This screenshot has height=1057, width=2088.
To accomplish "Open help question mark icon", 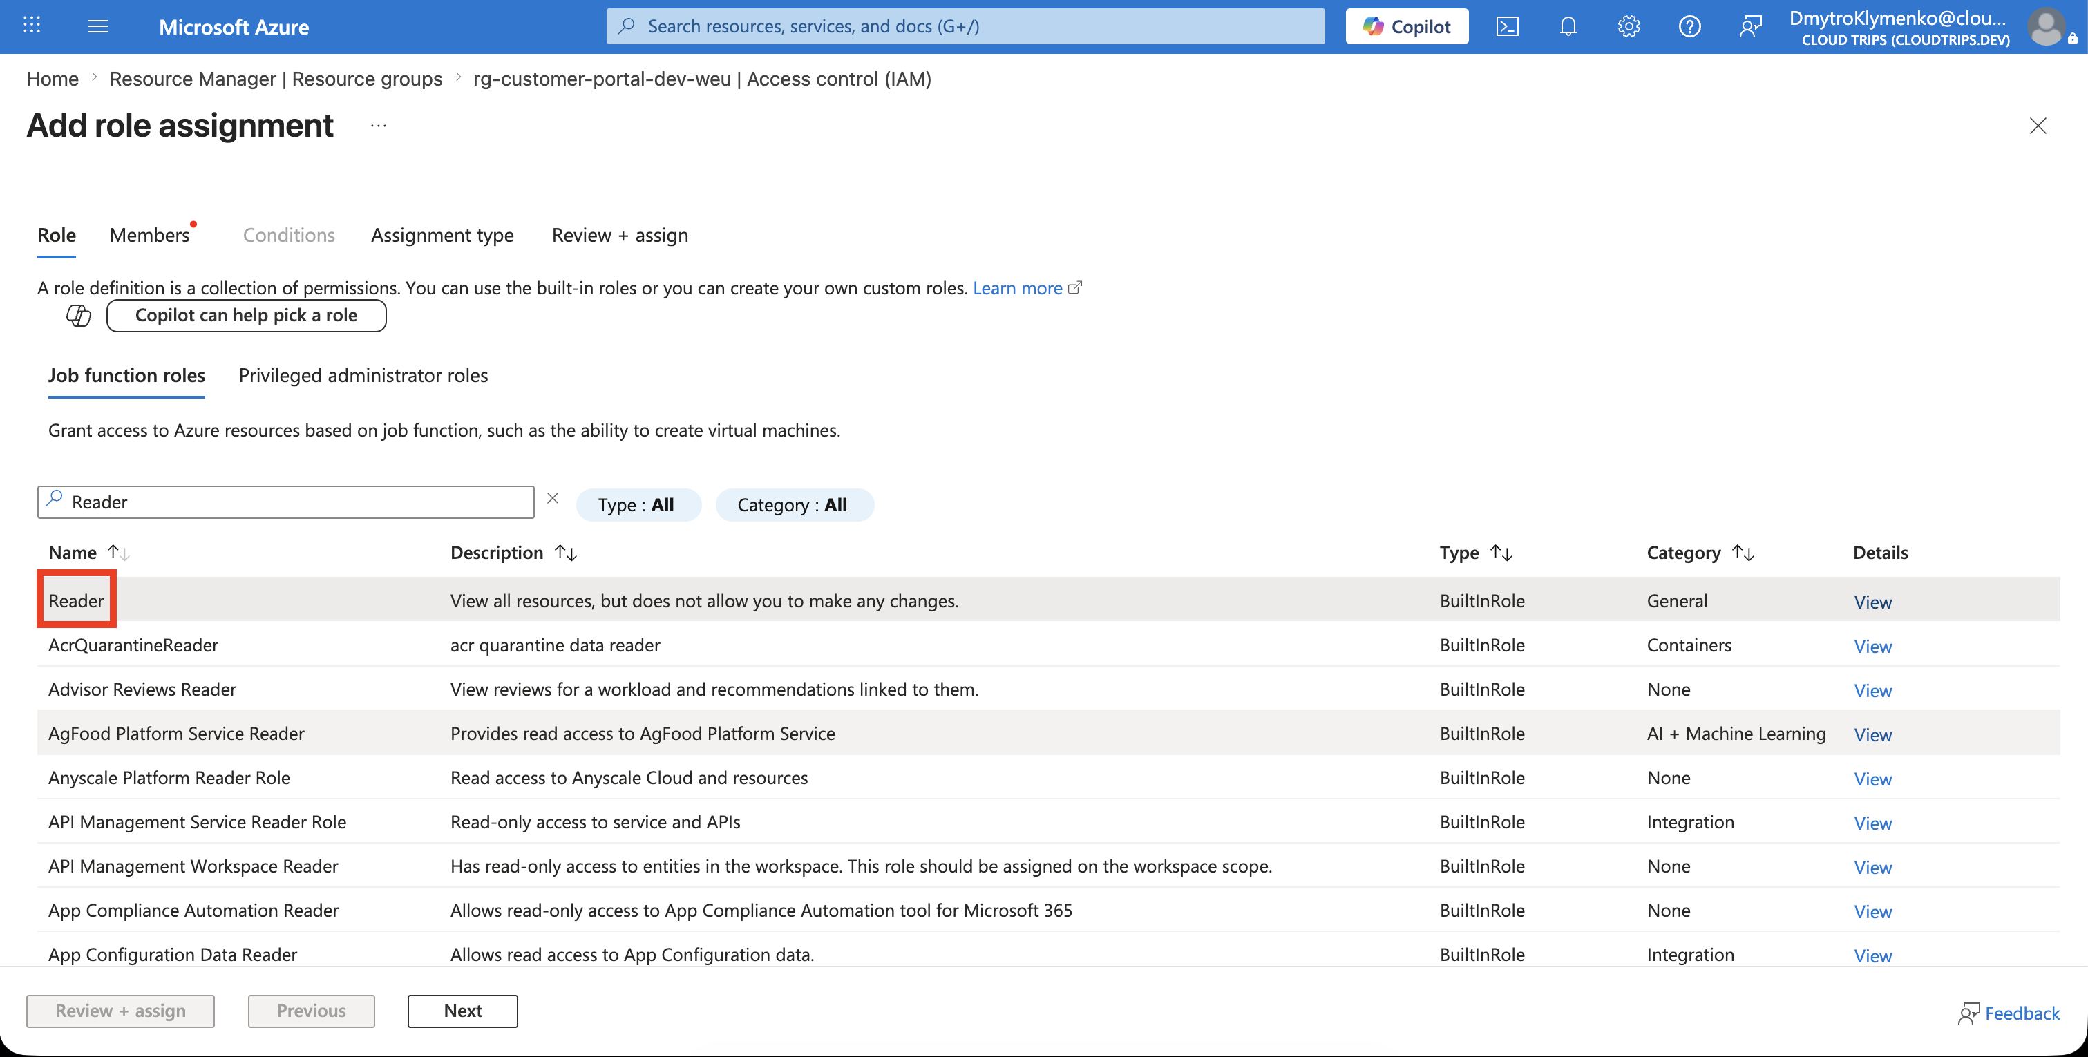I will pos(1689,26).
